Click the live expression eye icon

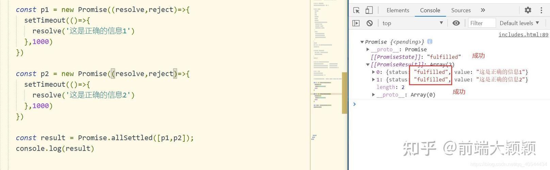[456, 23]
